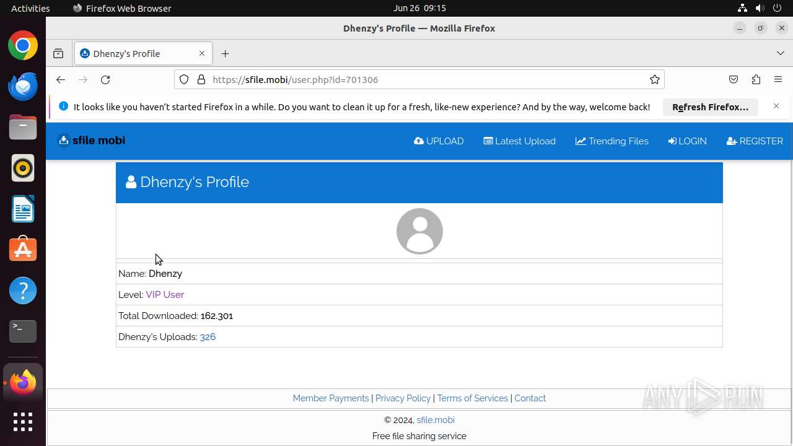Open the Files manager in dock

23,128
